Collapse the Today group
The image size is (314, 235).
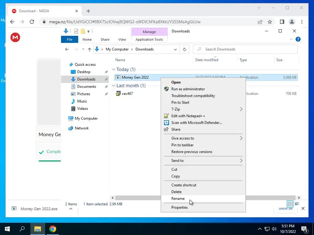click(113, 69)
